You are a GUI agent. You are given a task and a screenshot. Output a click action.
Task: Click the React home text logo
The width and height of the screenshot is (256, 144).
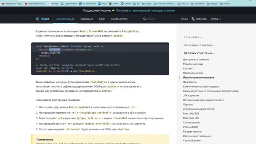[x=45, y=19]
